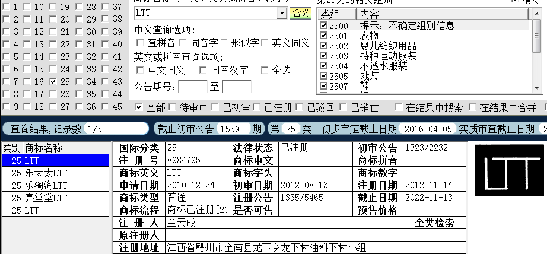
Task: Tick the 全选 checkbox
Action: pyautogui.click(x=265, y=71)
